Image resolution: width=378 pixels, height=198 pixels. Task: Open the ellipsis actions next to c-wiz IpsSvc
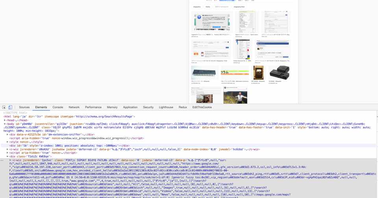tap(2, 160)
